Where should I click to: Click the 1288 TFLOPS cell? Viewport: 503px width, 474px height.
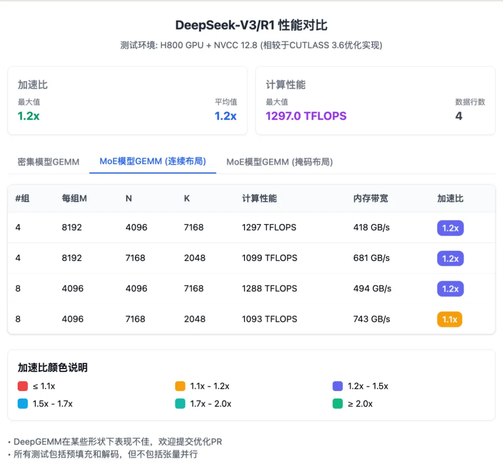[270, 288]
